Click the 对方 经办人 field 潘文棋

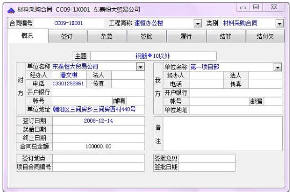(69, 75)
